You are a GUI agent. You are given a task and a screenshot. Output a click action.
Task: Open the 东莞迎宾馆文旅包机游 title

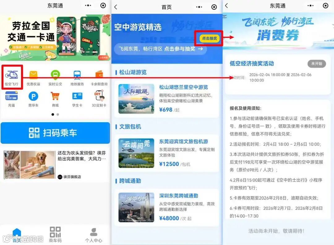pyautogui.click(x=184, y=141)
